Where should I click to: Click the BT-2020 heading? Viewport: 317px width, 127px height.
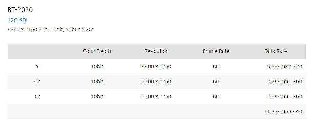point(20,10)
